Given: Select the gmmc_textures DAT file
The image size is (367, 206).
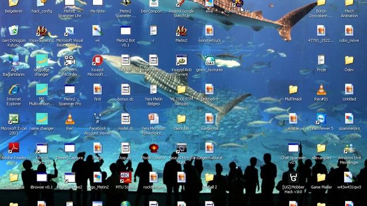Looking at the screenshot, I should pos(209,60).
